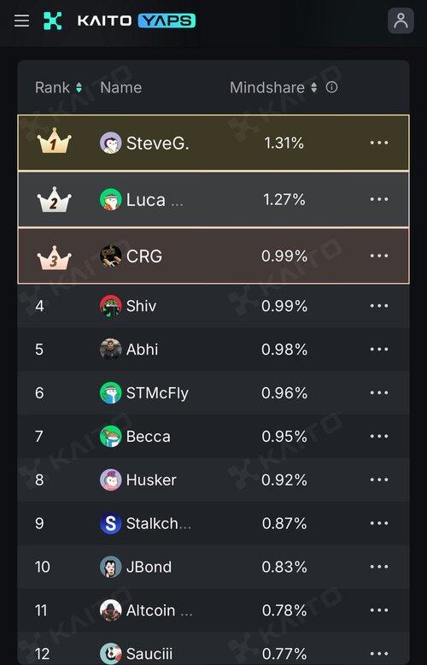
Task: Click Becca's avatar thumbnail
Action: click(x=110, y=437)
